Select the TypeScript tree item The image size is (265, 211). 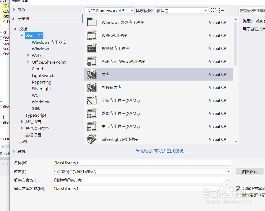click(36, 115)
